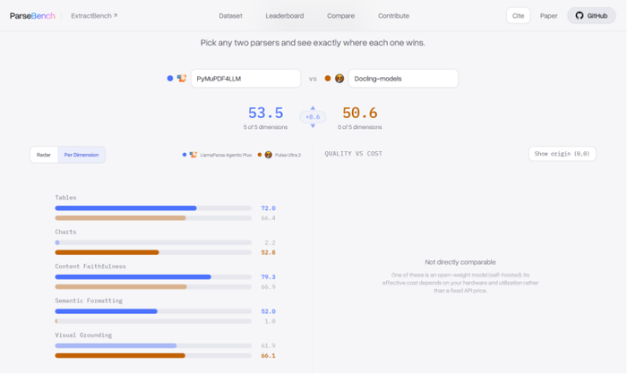
Task: Click the Tables 66.4 tan bar
Action: 120,218
